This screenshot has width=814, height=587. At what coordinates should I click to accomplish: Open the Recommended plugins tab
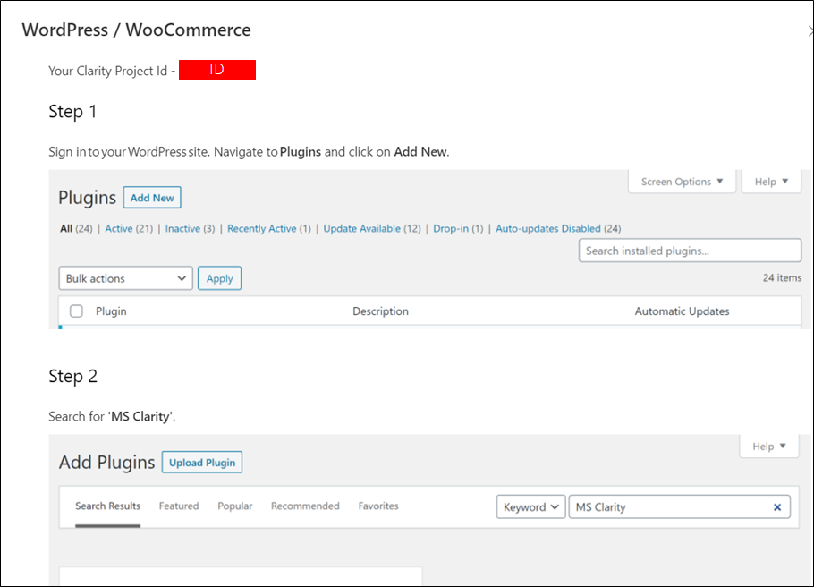click(305, 506)
